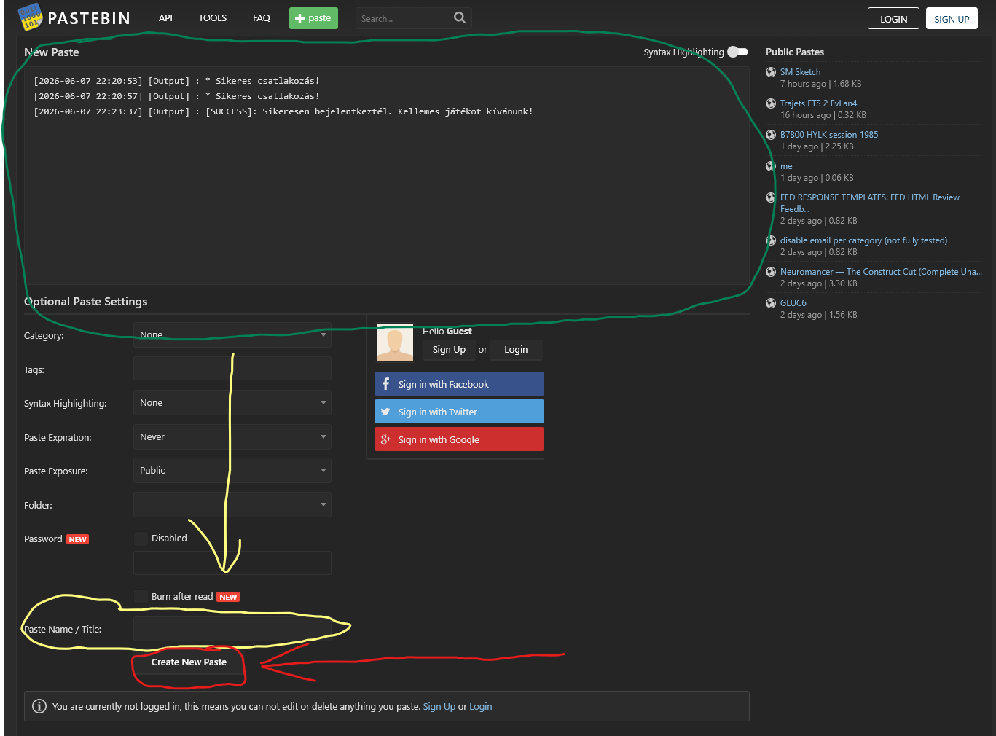
Task: Click the Pastebin logo icon
Action: [30, 17]
